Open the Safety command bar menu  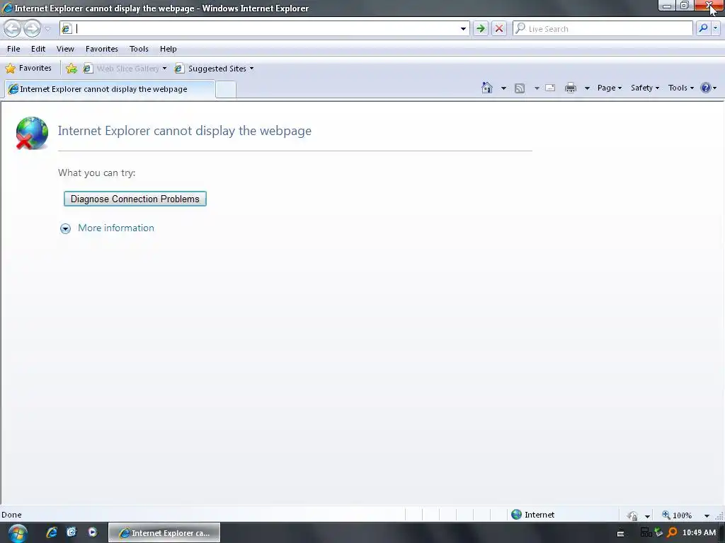[644, 88]
